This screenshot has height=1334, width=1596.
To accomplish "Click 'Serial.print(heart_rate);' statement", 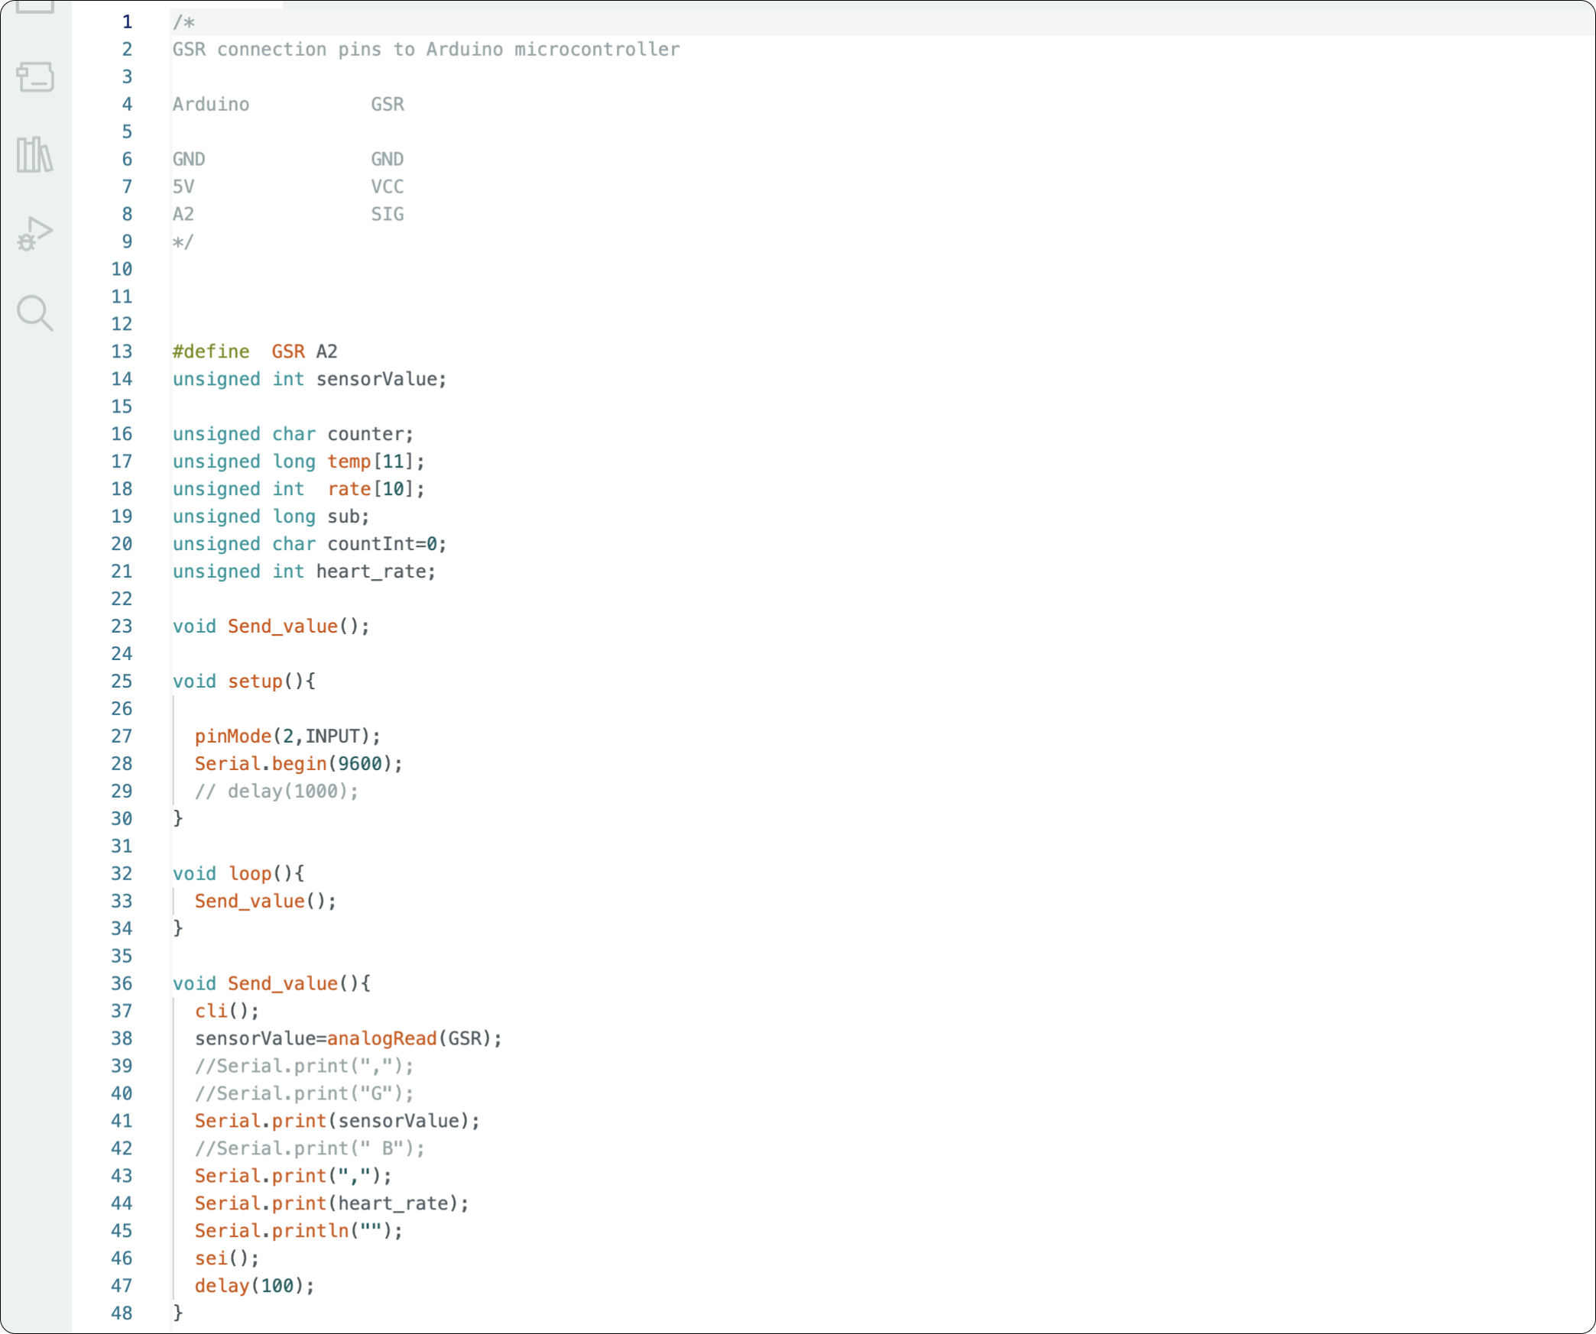I will (332, 1203).
